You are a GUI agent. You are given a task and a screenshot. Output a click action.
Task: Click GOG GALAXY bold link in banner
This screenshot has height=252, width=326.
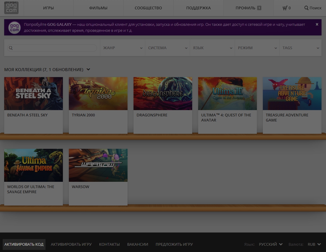60,24
